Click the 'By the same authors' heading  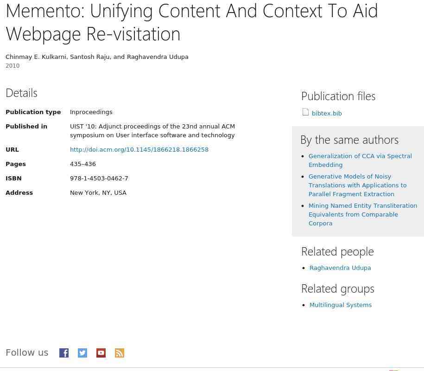[349, 140]
